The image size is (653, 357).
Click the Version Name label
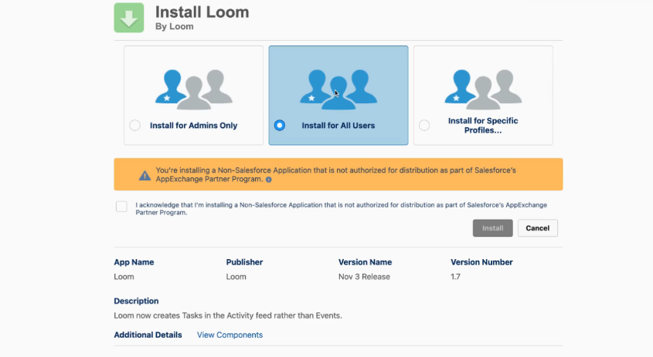click(365, 262)
